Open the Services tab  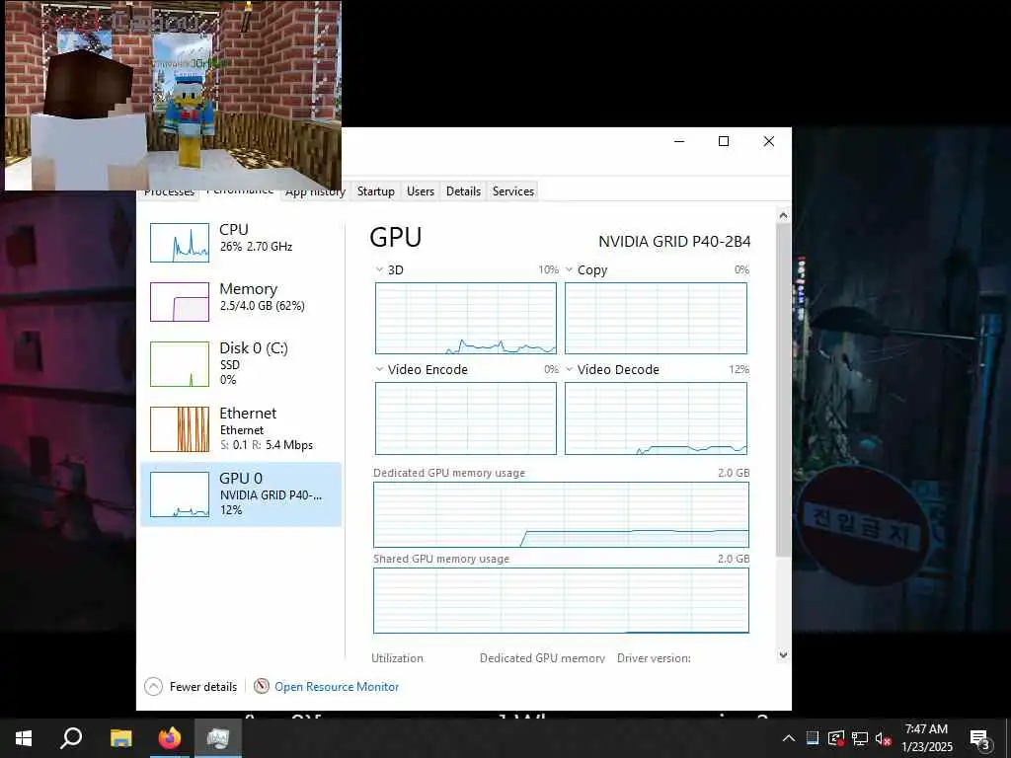pyautogui.click(x=513, y=191)
